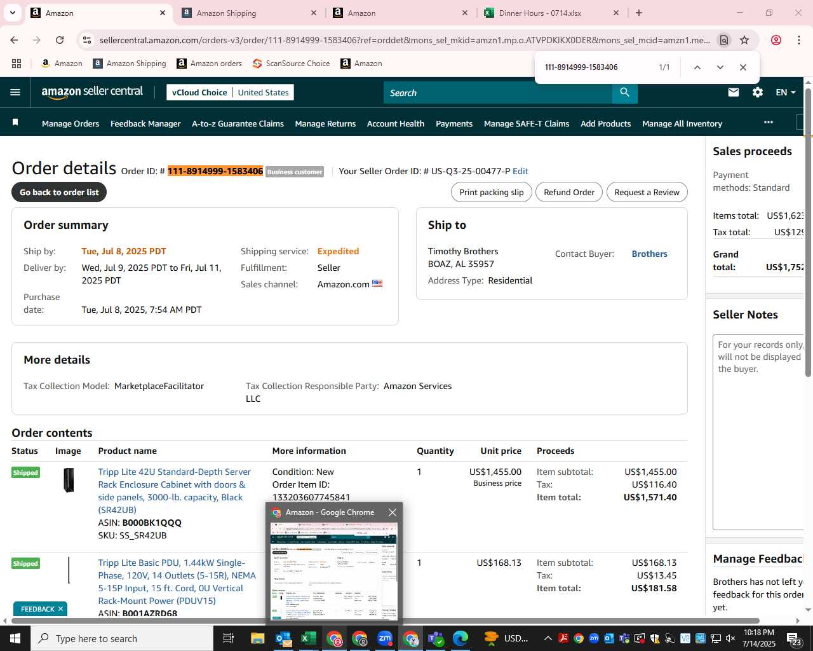The height and width of the screenshot is (651, 813).
Task: Bookmark this page with the star icon
Action: [x=744, y=40]
